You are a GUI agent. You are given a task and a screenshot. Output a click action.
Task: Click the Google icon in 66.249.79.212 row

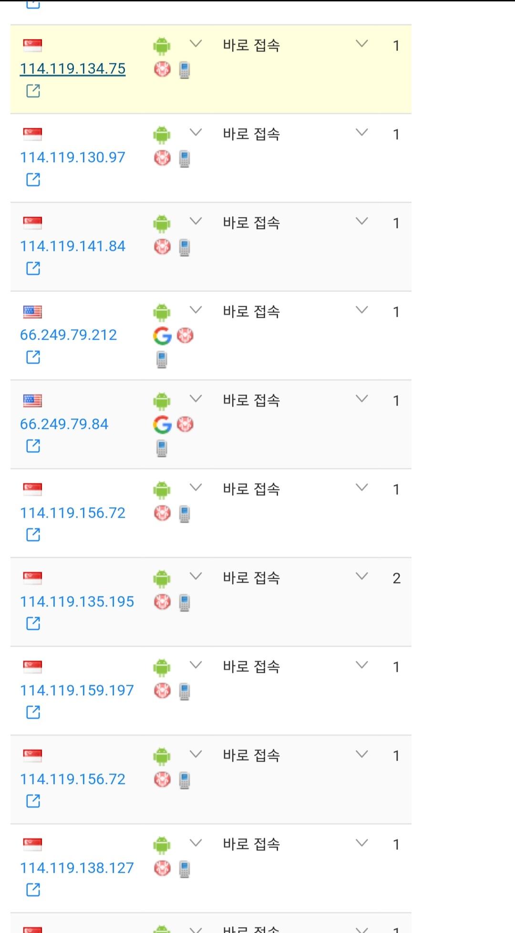click(x=162, y=336)
